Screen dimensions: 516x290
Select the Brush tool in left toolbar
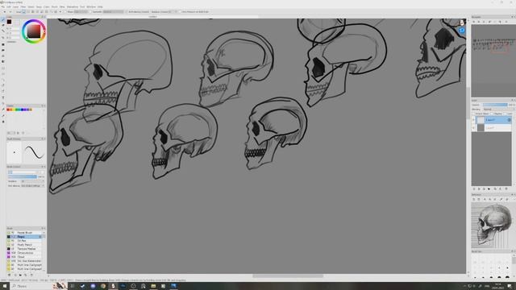pyautogui.click(x=3, y=19)
